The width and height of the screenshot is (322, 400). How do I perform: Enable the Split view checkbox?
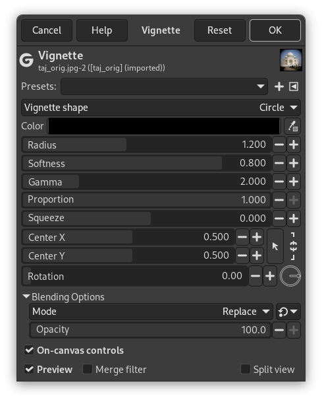click(246, 369)
